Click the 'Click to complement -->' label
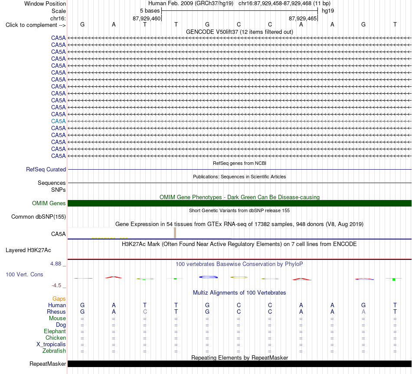The height and width of the screenshot is (374, 412). pyautogui.click(x=36, y=25)
